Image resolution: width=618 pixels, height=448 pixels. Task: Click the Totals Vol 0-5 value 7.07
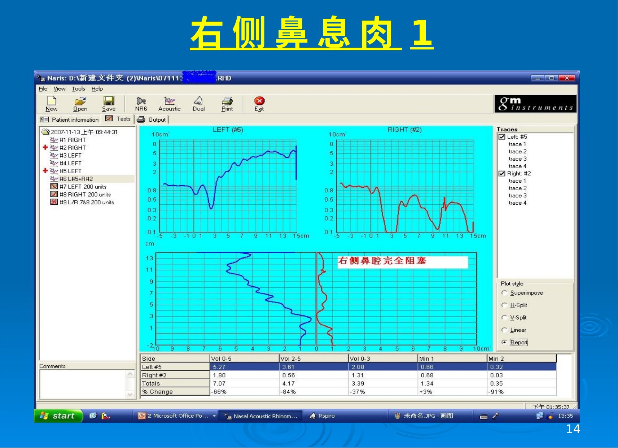tap(219, 383)
